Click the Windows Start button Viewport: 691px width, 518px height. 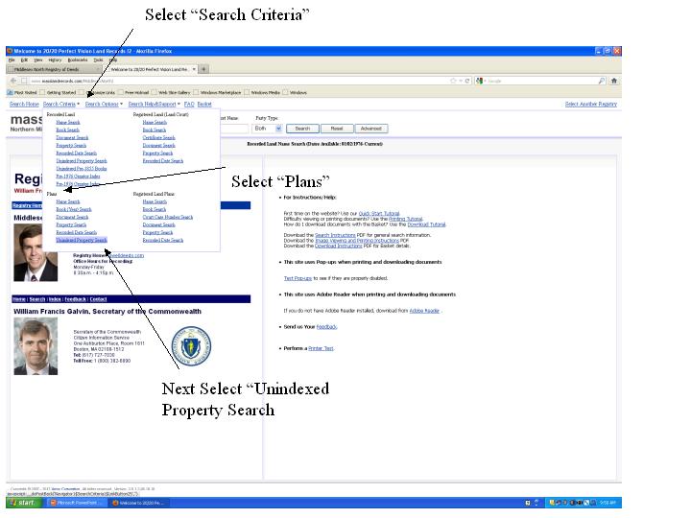pos(24,503)
